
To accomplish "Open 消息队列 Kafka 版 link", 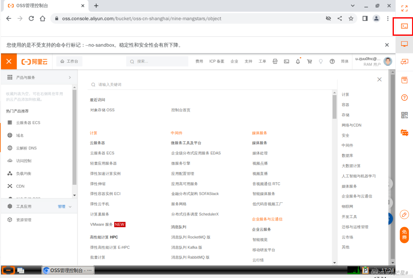I will point(187,248).
